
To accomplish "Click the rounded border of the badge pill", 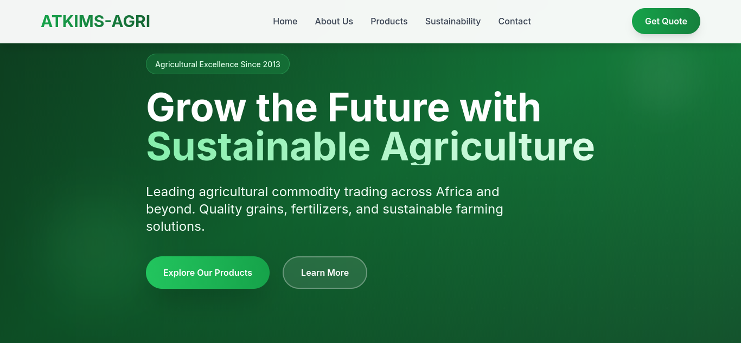I will (149, 64).
